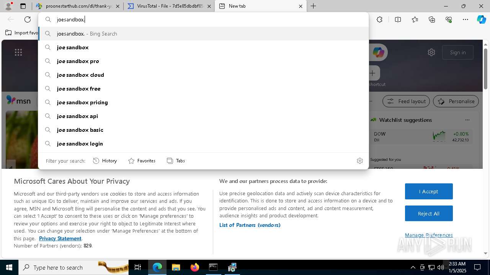
Task: Open the Extensions puzzle icon
Action: point(379,19)
